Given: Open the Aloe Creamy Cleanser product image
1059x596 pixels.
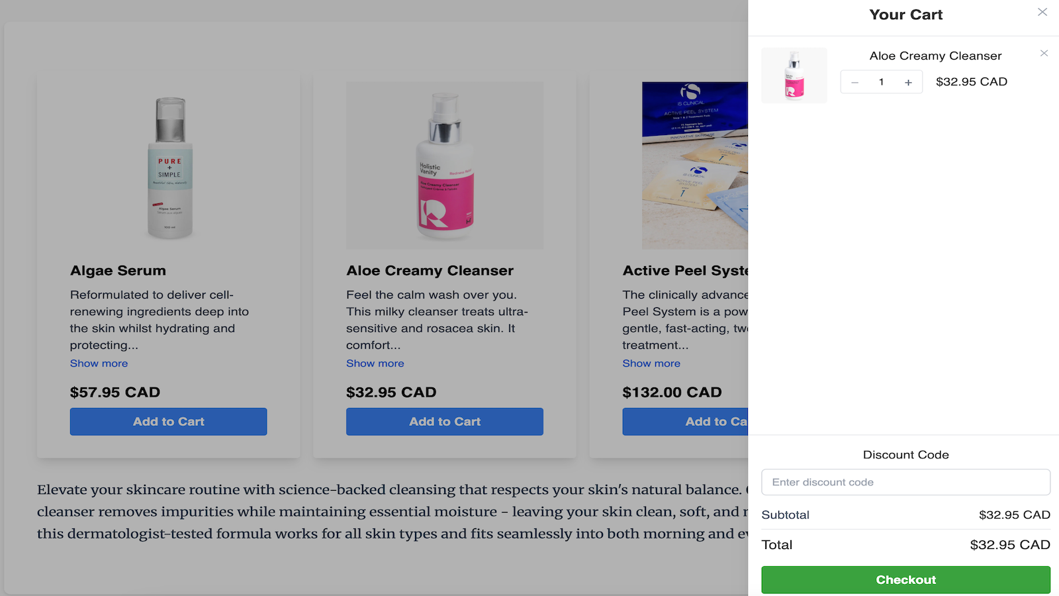Looking at the screenshot, I should pos(444,166).
